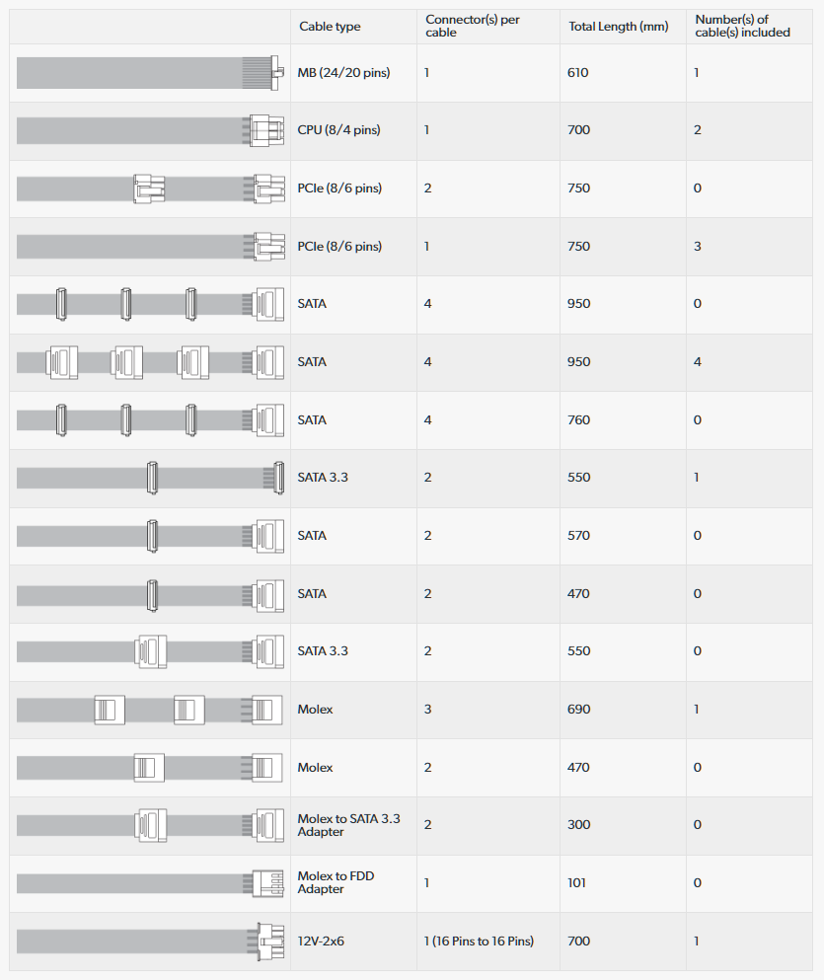Screen dimensions: 824x980
Task: Select the "12V-2x6" cable type text
Action: (321, 942)
